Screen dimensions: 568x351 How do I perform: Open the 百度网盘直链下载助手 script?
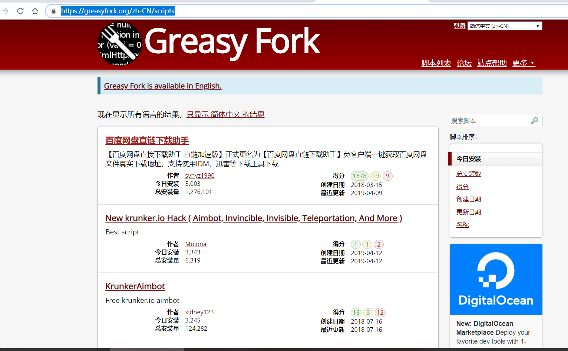click(147, 141)
